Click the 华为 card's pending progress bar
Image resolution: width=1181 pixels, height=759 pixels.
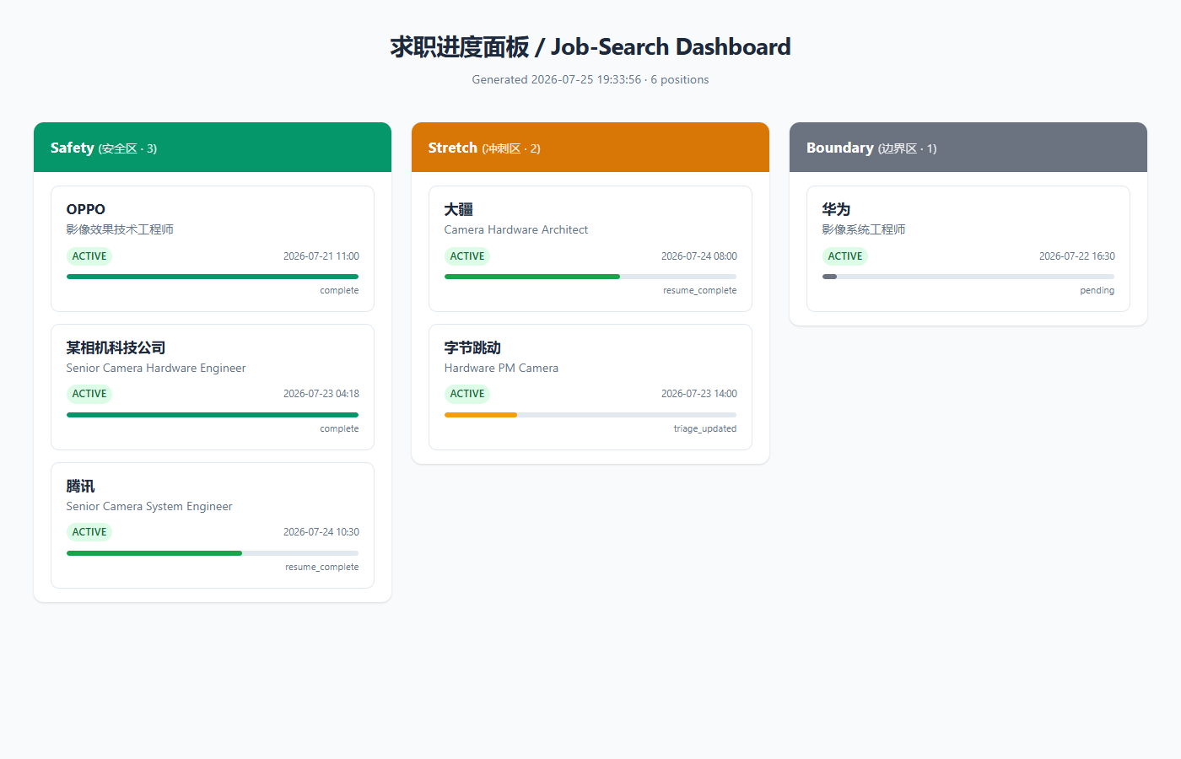click(x=968, y=277)
